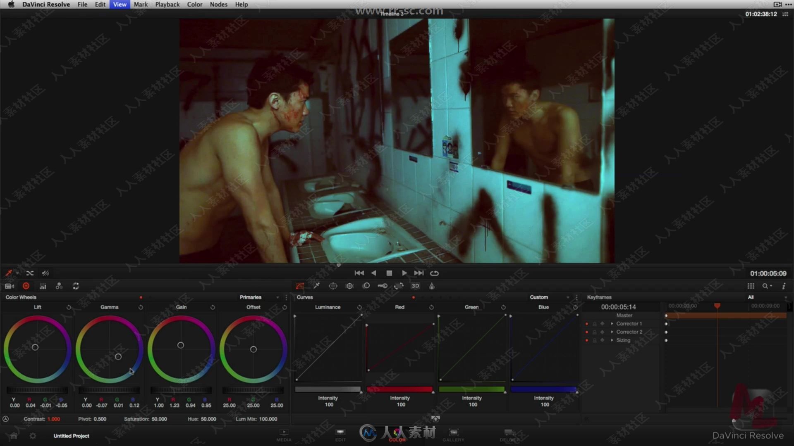Screen dimensions: 794x446
Task: Reset the Luminance curve
Action: tap(359, 307)
